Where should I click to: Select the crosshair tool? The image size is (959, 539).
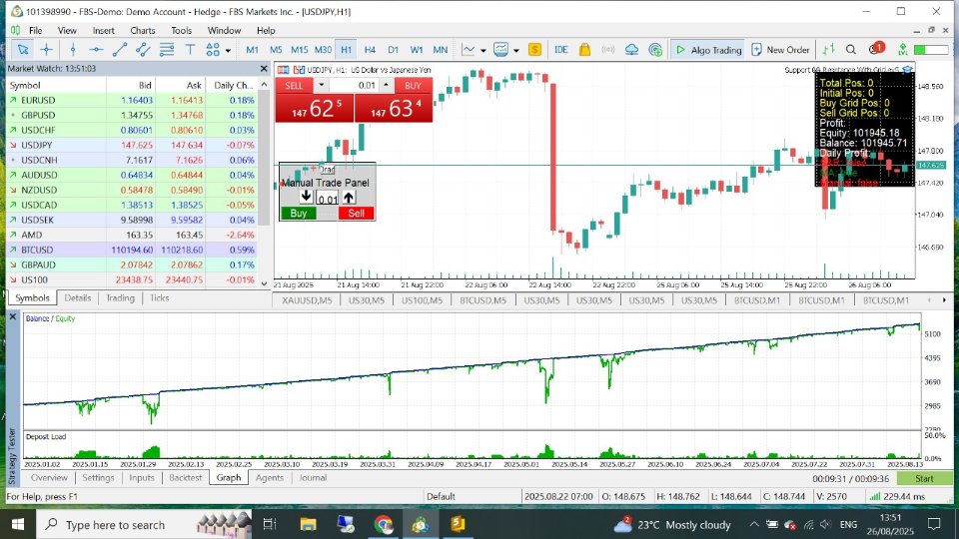[47, 50]
